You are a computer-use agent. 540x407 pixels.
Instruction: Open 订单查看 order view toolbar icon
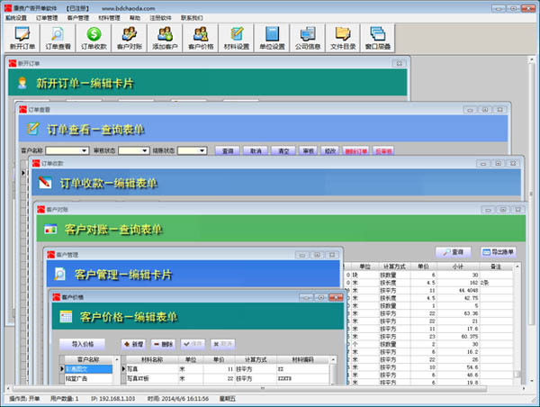58,38
